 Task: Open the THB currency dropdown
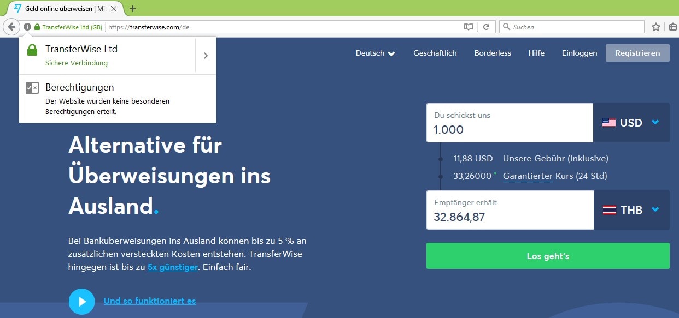tap(631, 210)
